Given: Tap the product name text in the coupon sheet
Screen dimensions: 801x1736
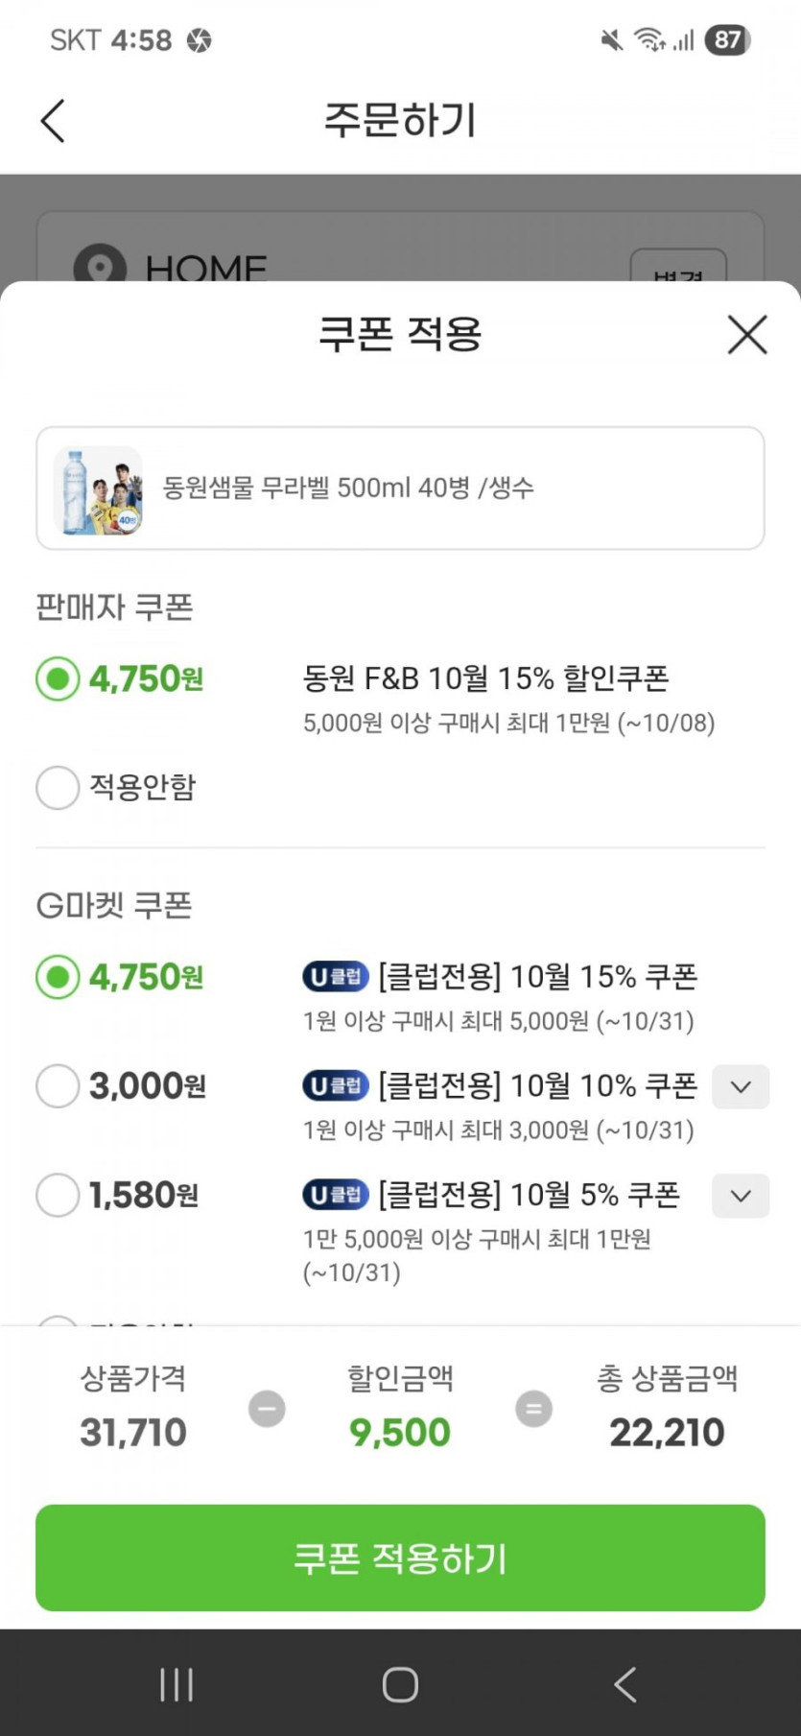Looking at the screenshot, I should [x=348, y=488].
